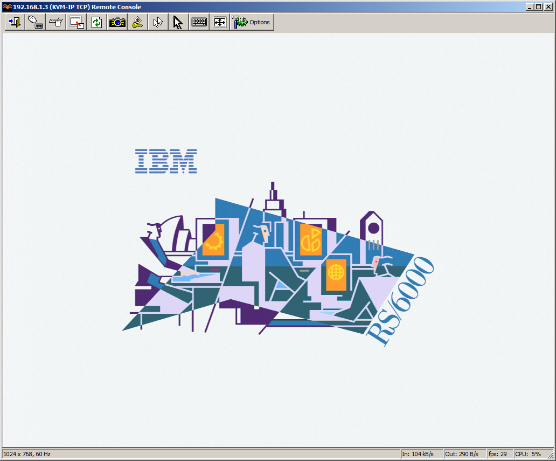Click the green refresh page icon

click(97, 22)
